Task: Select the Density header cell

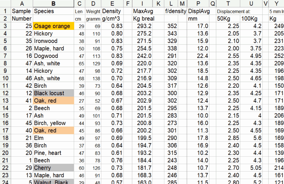Action: coord(113,11)
